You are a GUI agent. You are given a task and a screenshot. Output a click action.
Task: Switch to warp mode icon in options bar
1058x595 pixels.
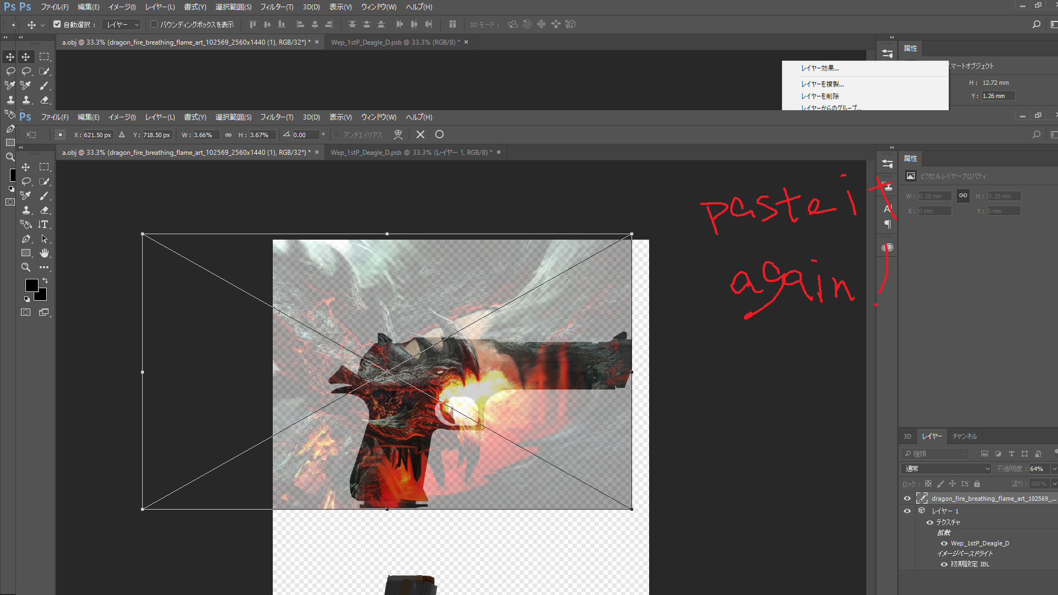[x=398, y=134]
